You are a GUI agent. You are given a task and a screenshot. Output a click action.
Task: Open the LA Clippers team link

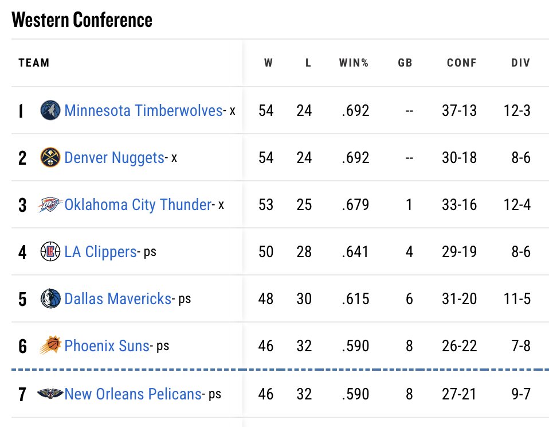[x=100, y=251]
